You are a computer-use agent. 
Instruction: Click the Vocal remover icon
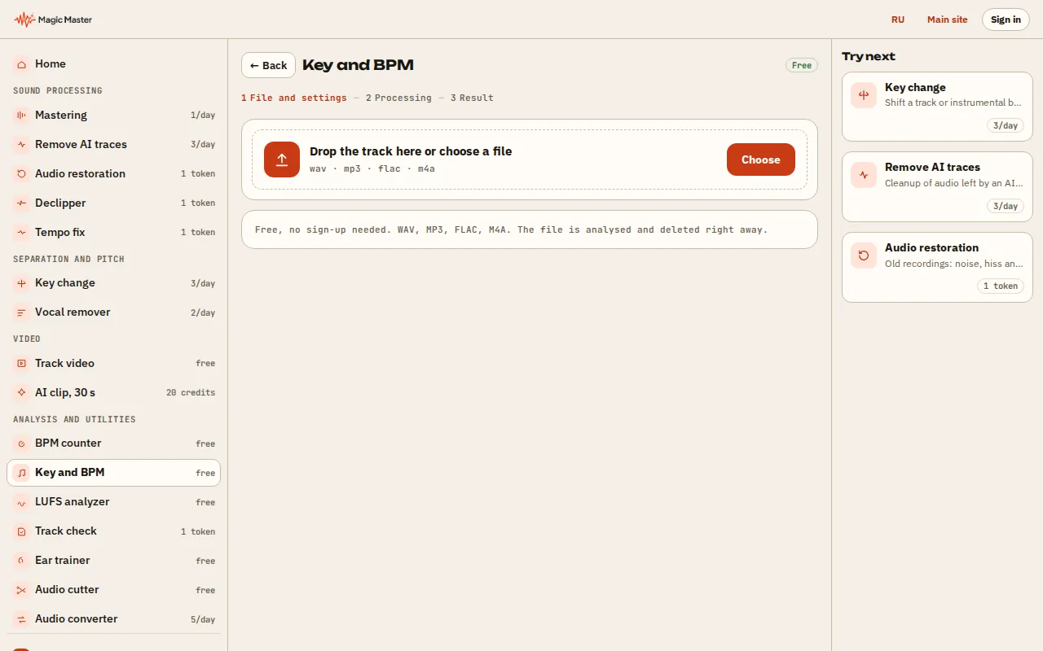point(21,312)
